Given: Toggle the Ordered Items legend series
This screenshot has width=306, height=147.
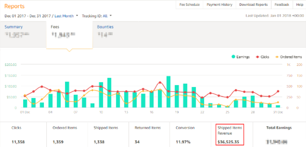Looking at the screenshot, I should 288,57.
